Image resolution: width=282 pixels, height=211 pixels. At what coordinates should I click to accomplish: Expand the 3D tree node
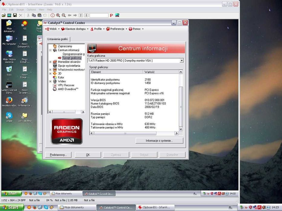click(x=50, y=74)
